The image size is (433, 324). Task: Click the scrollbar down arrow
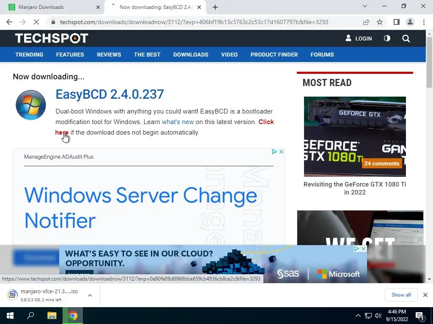(429, 279)
